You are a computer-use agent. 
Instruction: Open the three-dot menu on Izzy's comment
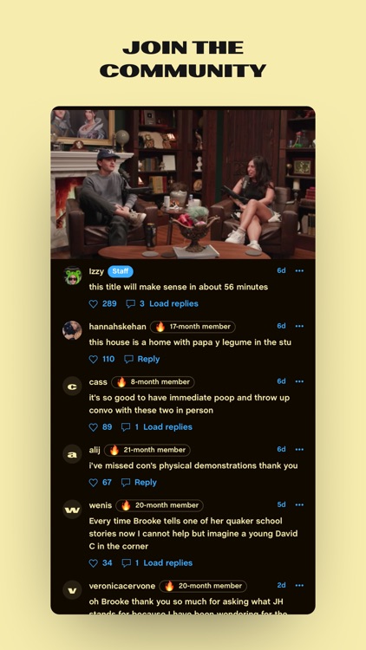299,270
